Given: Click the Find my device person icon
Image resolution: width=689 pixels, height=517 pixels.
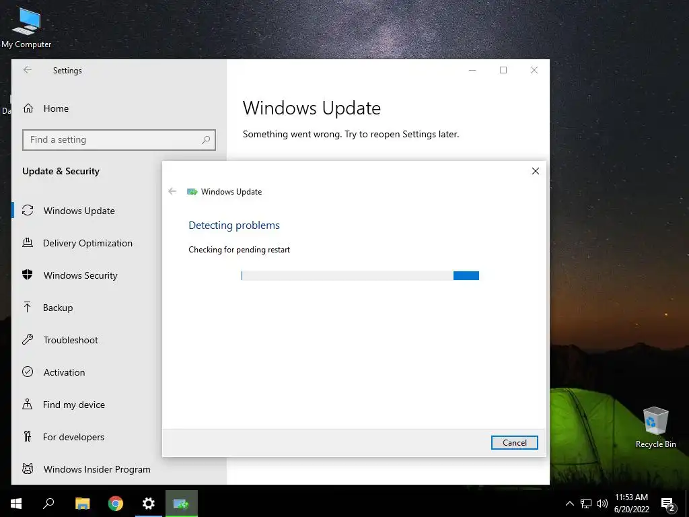Looking at the screenshot, I should 28,404.
